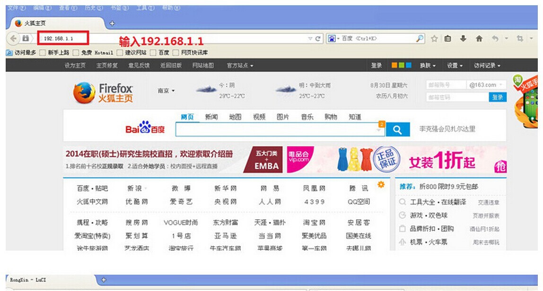Click the home icon in toolbar
This screenshot has height=291, width=543.
point(479,38)
